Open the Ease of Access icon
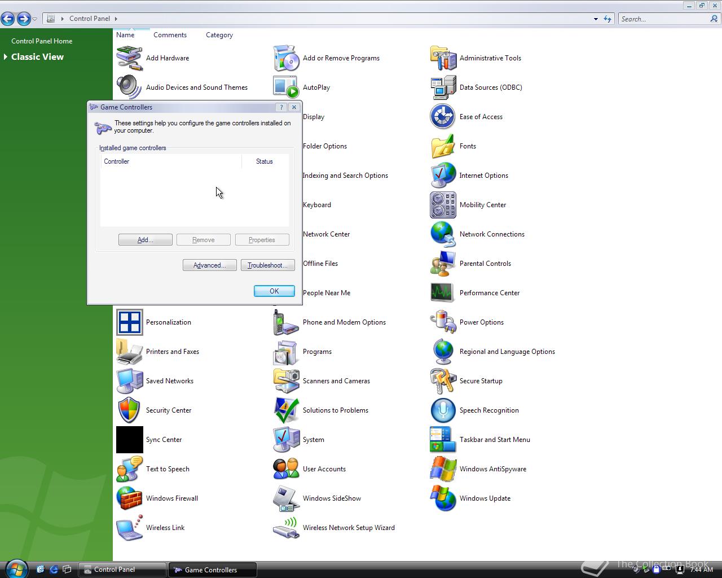 tap(443, 117)
